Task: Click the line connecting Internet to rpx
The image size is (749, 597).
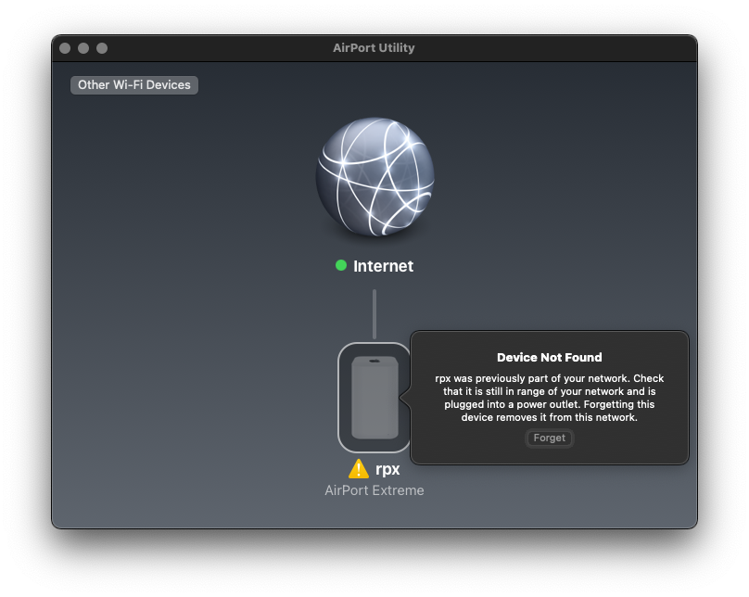Action: (x=374, y=313)
